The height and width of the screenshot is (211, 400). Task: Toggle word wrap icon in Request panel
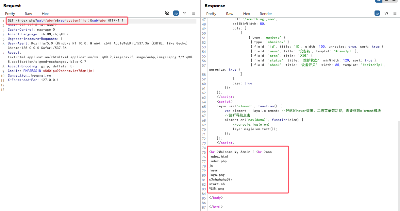coord(176,13)
